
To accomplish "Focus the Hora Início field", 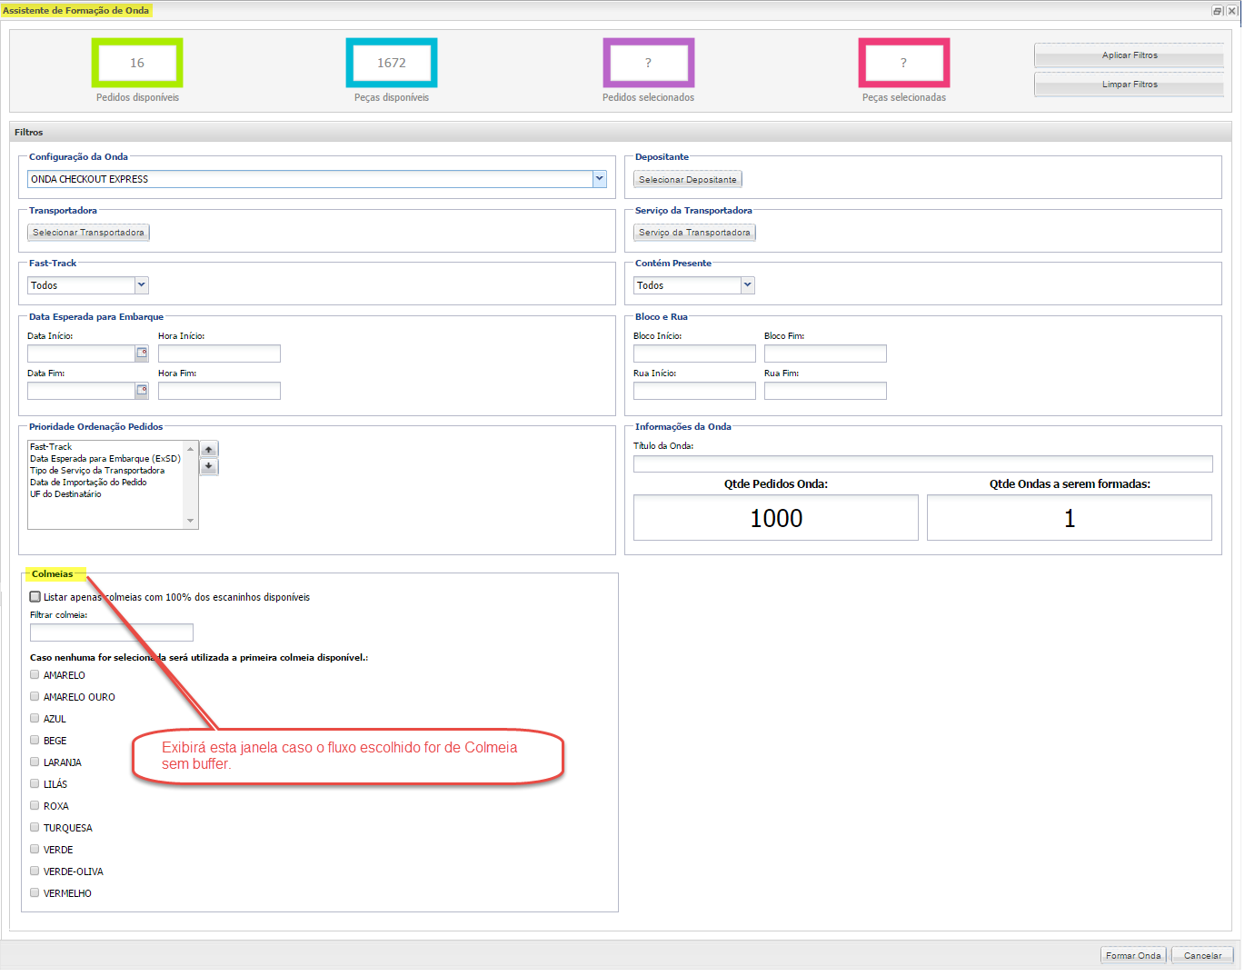I will coord(219,354).
